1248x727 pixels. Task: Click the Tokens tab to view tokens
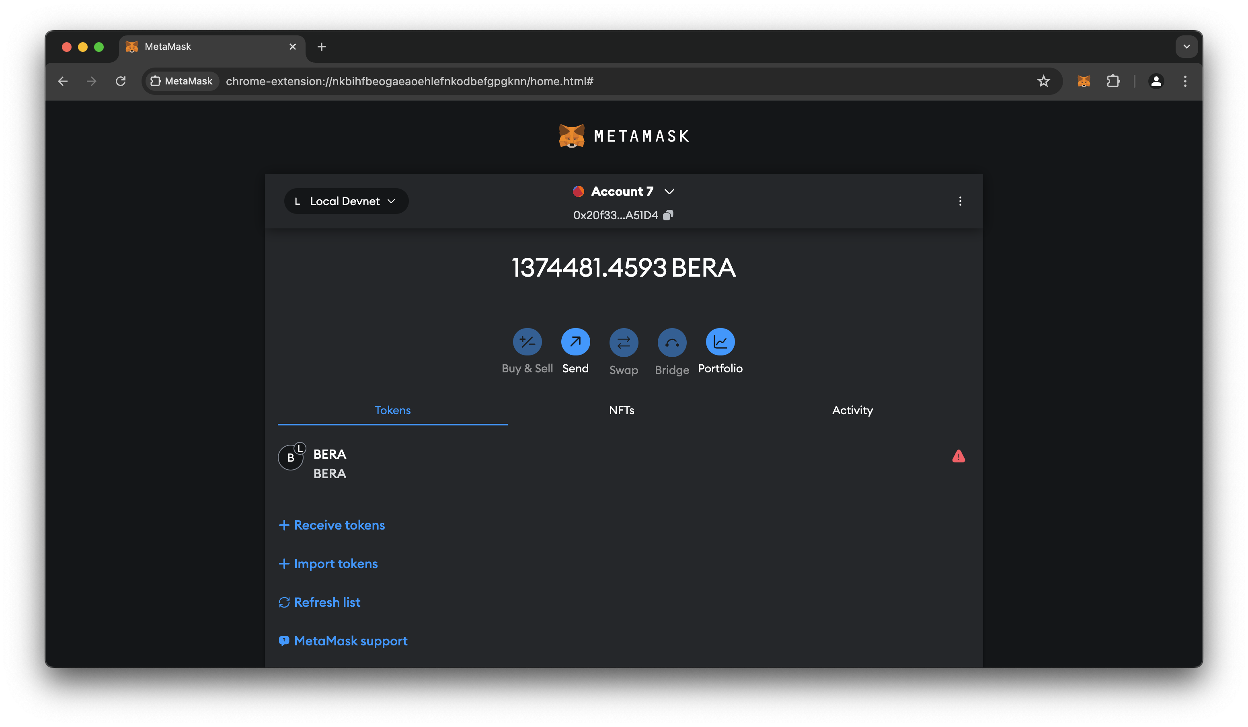point(392,409)
